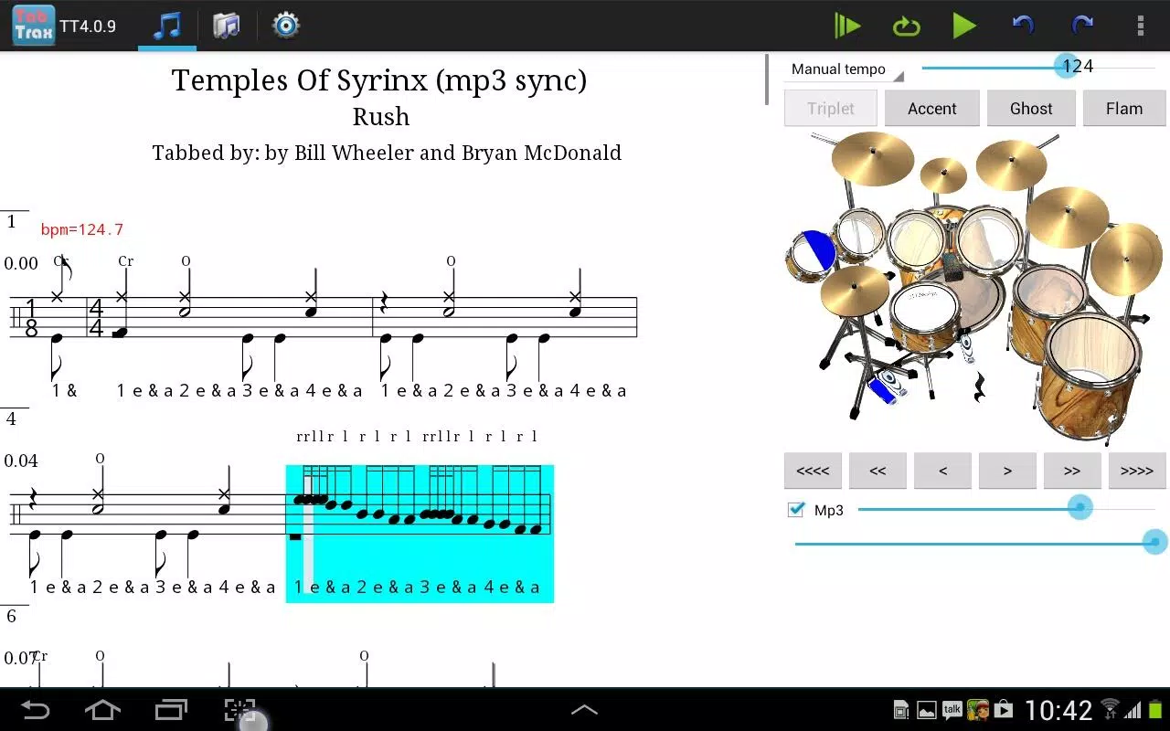Move forward one step with > button
1170x731 pixels.
click(x=1007, y=471)
